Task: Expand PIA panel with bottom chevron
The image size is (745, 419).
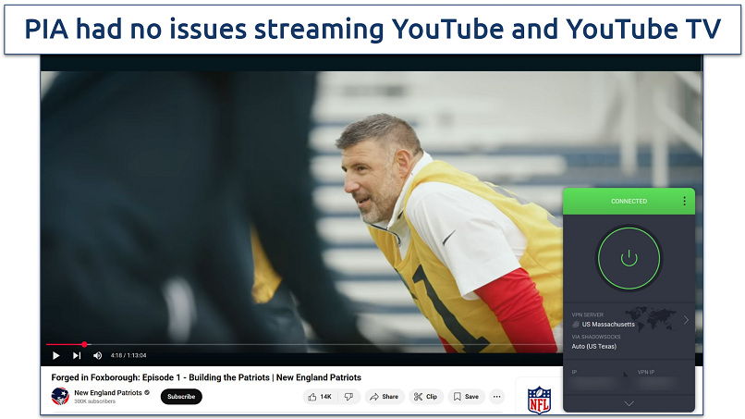Action: point(629,403)
